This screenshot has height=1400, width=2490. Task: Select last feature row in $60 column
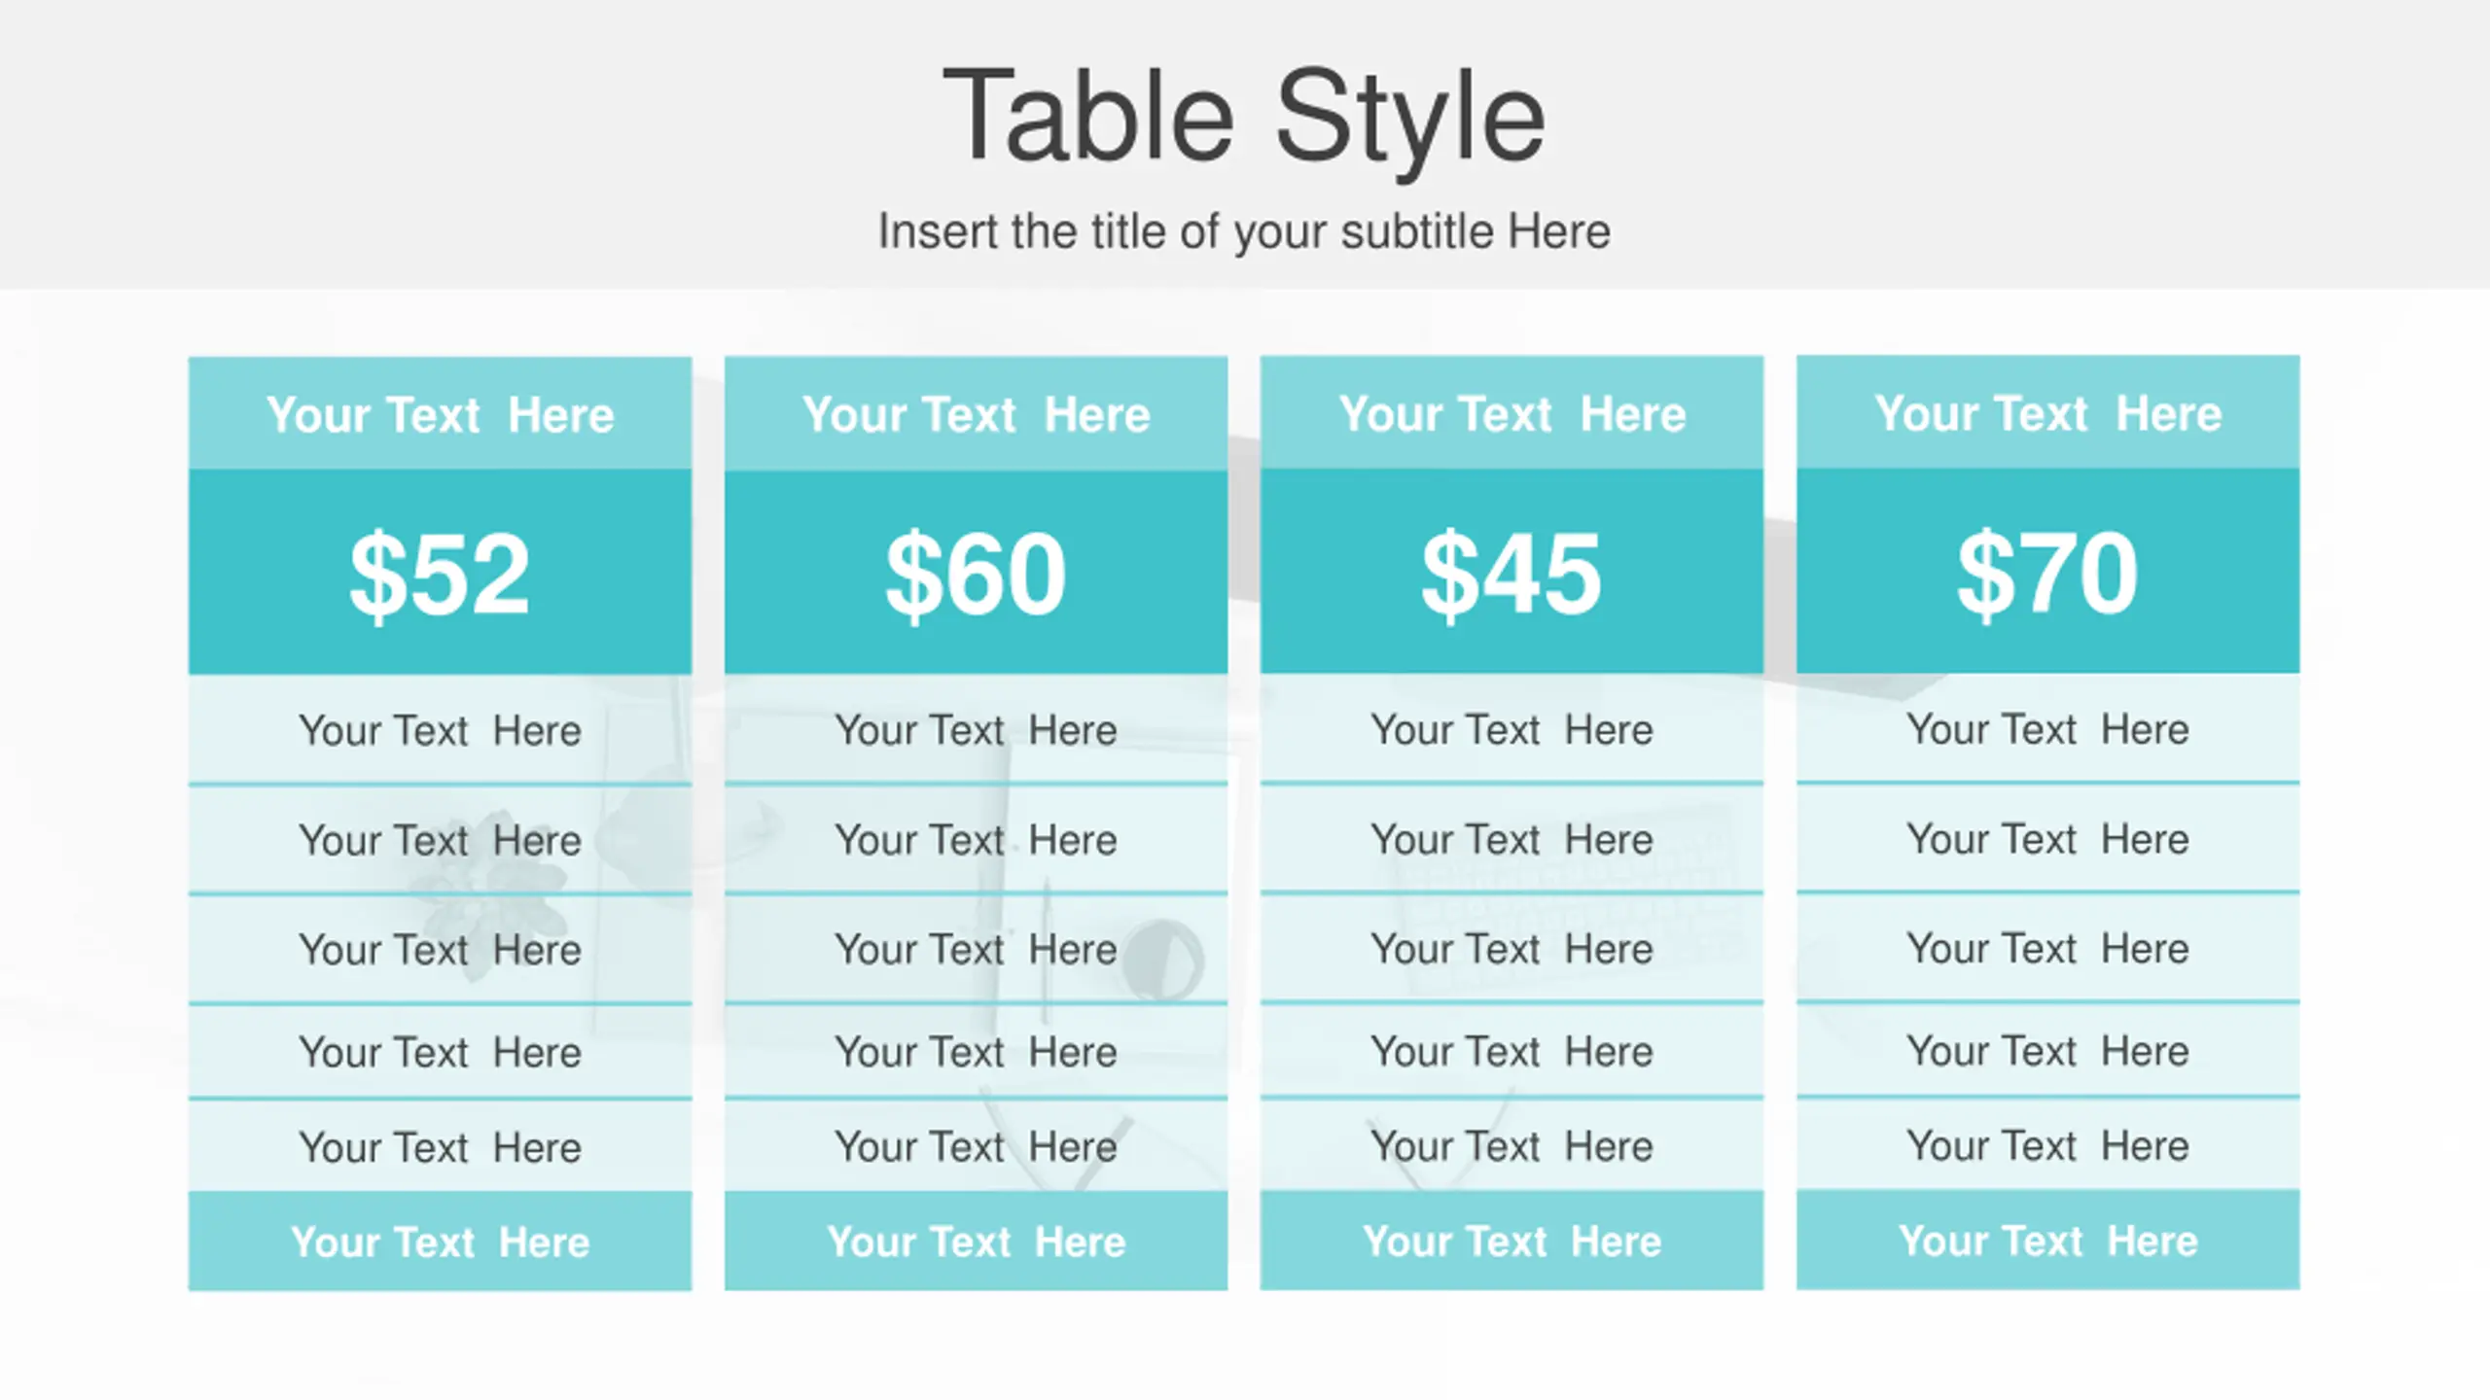[x=976, y=1146]
